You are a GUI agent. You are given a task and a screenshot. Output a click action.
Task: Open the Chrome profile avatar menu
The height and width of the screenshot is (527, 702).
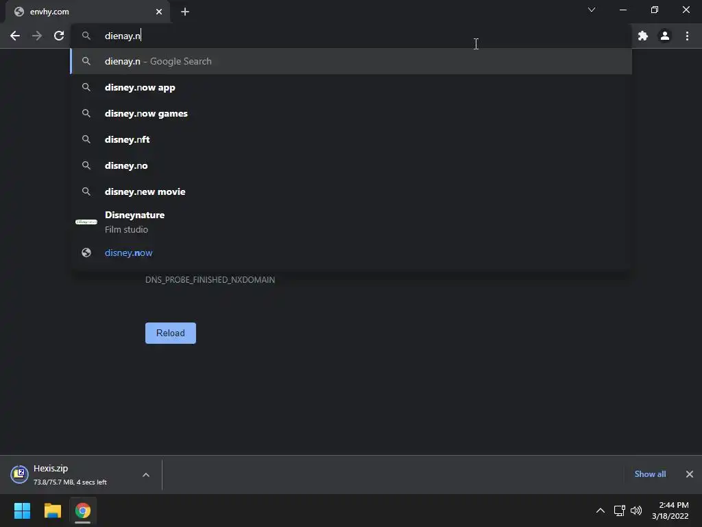(x=665, y=36)
